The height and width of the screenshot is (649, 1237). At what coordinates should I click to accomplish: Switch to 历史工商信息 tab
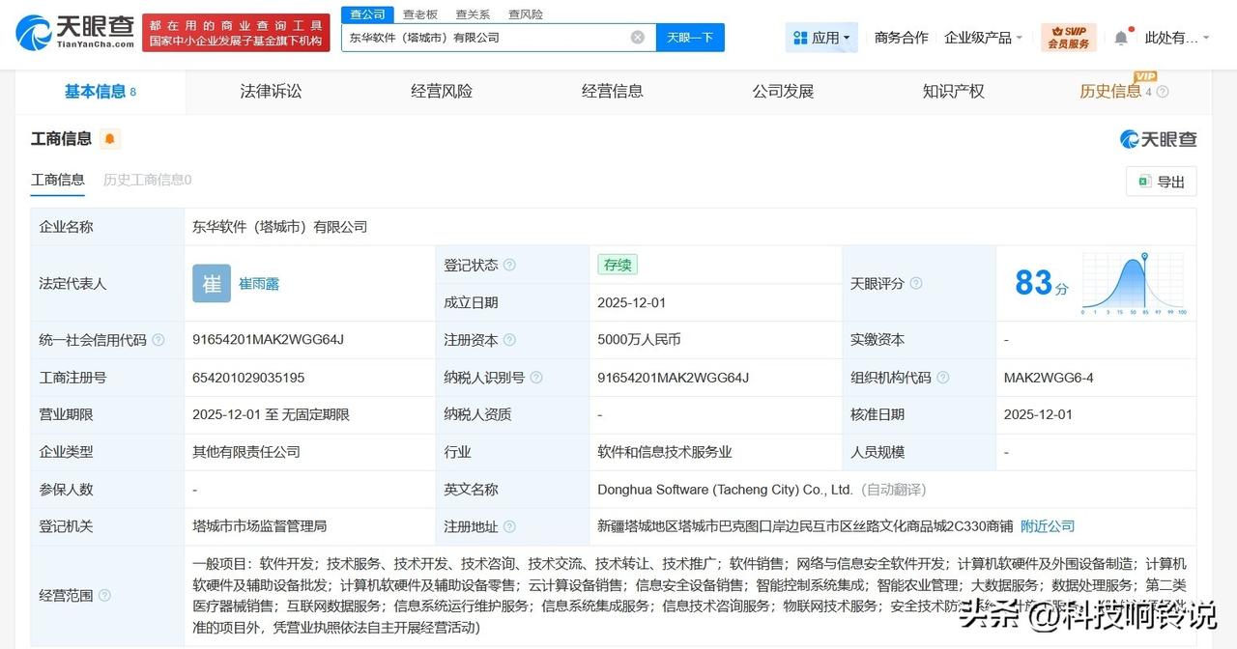[148, 180]
